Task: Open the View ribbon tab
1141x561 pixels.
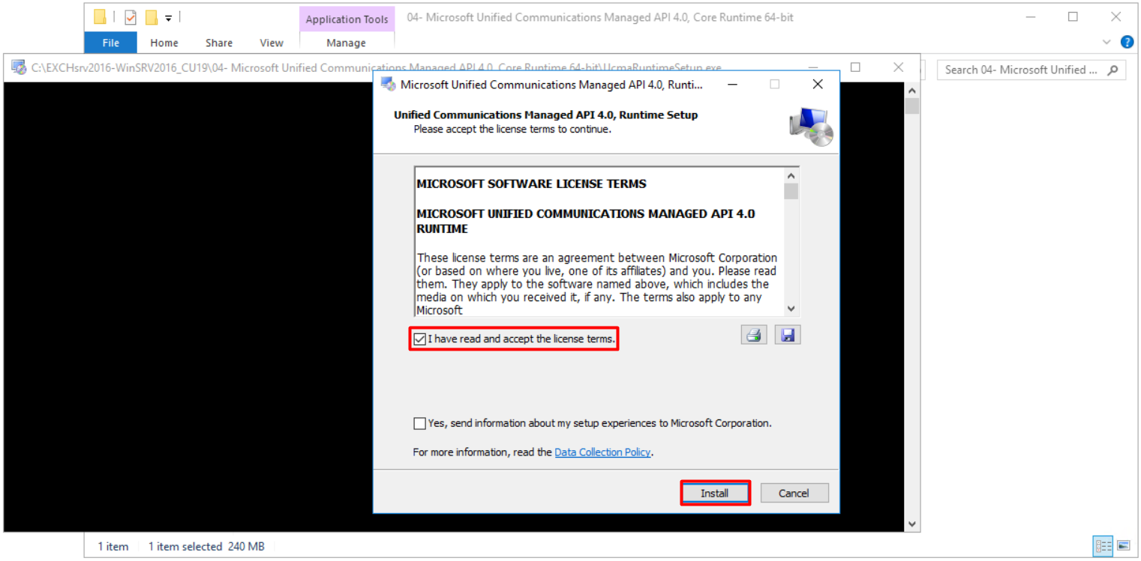Action: pos(272,43)
